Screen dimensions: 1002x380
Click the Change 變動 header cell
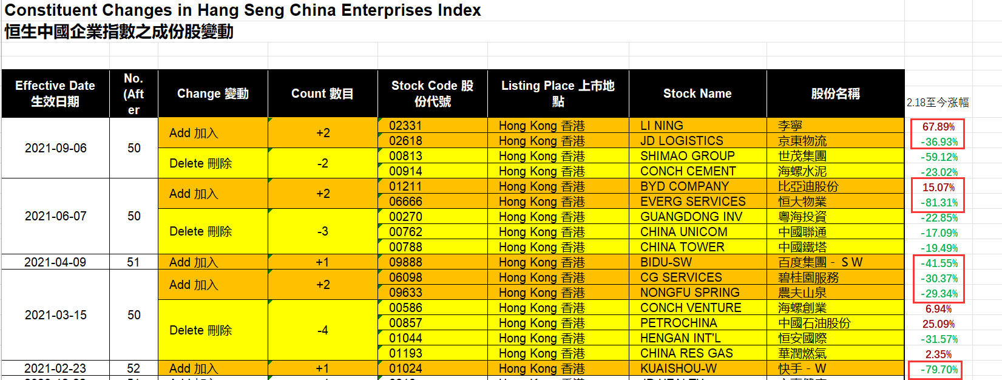click(212, 93)
